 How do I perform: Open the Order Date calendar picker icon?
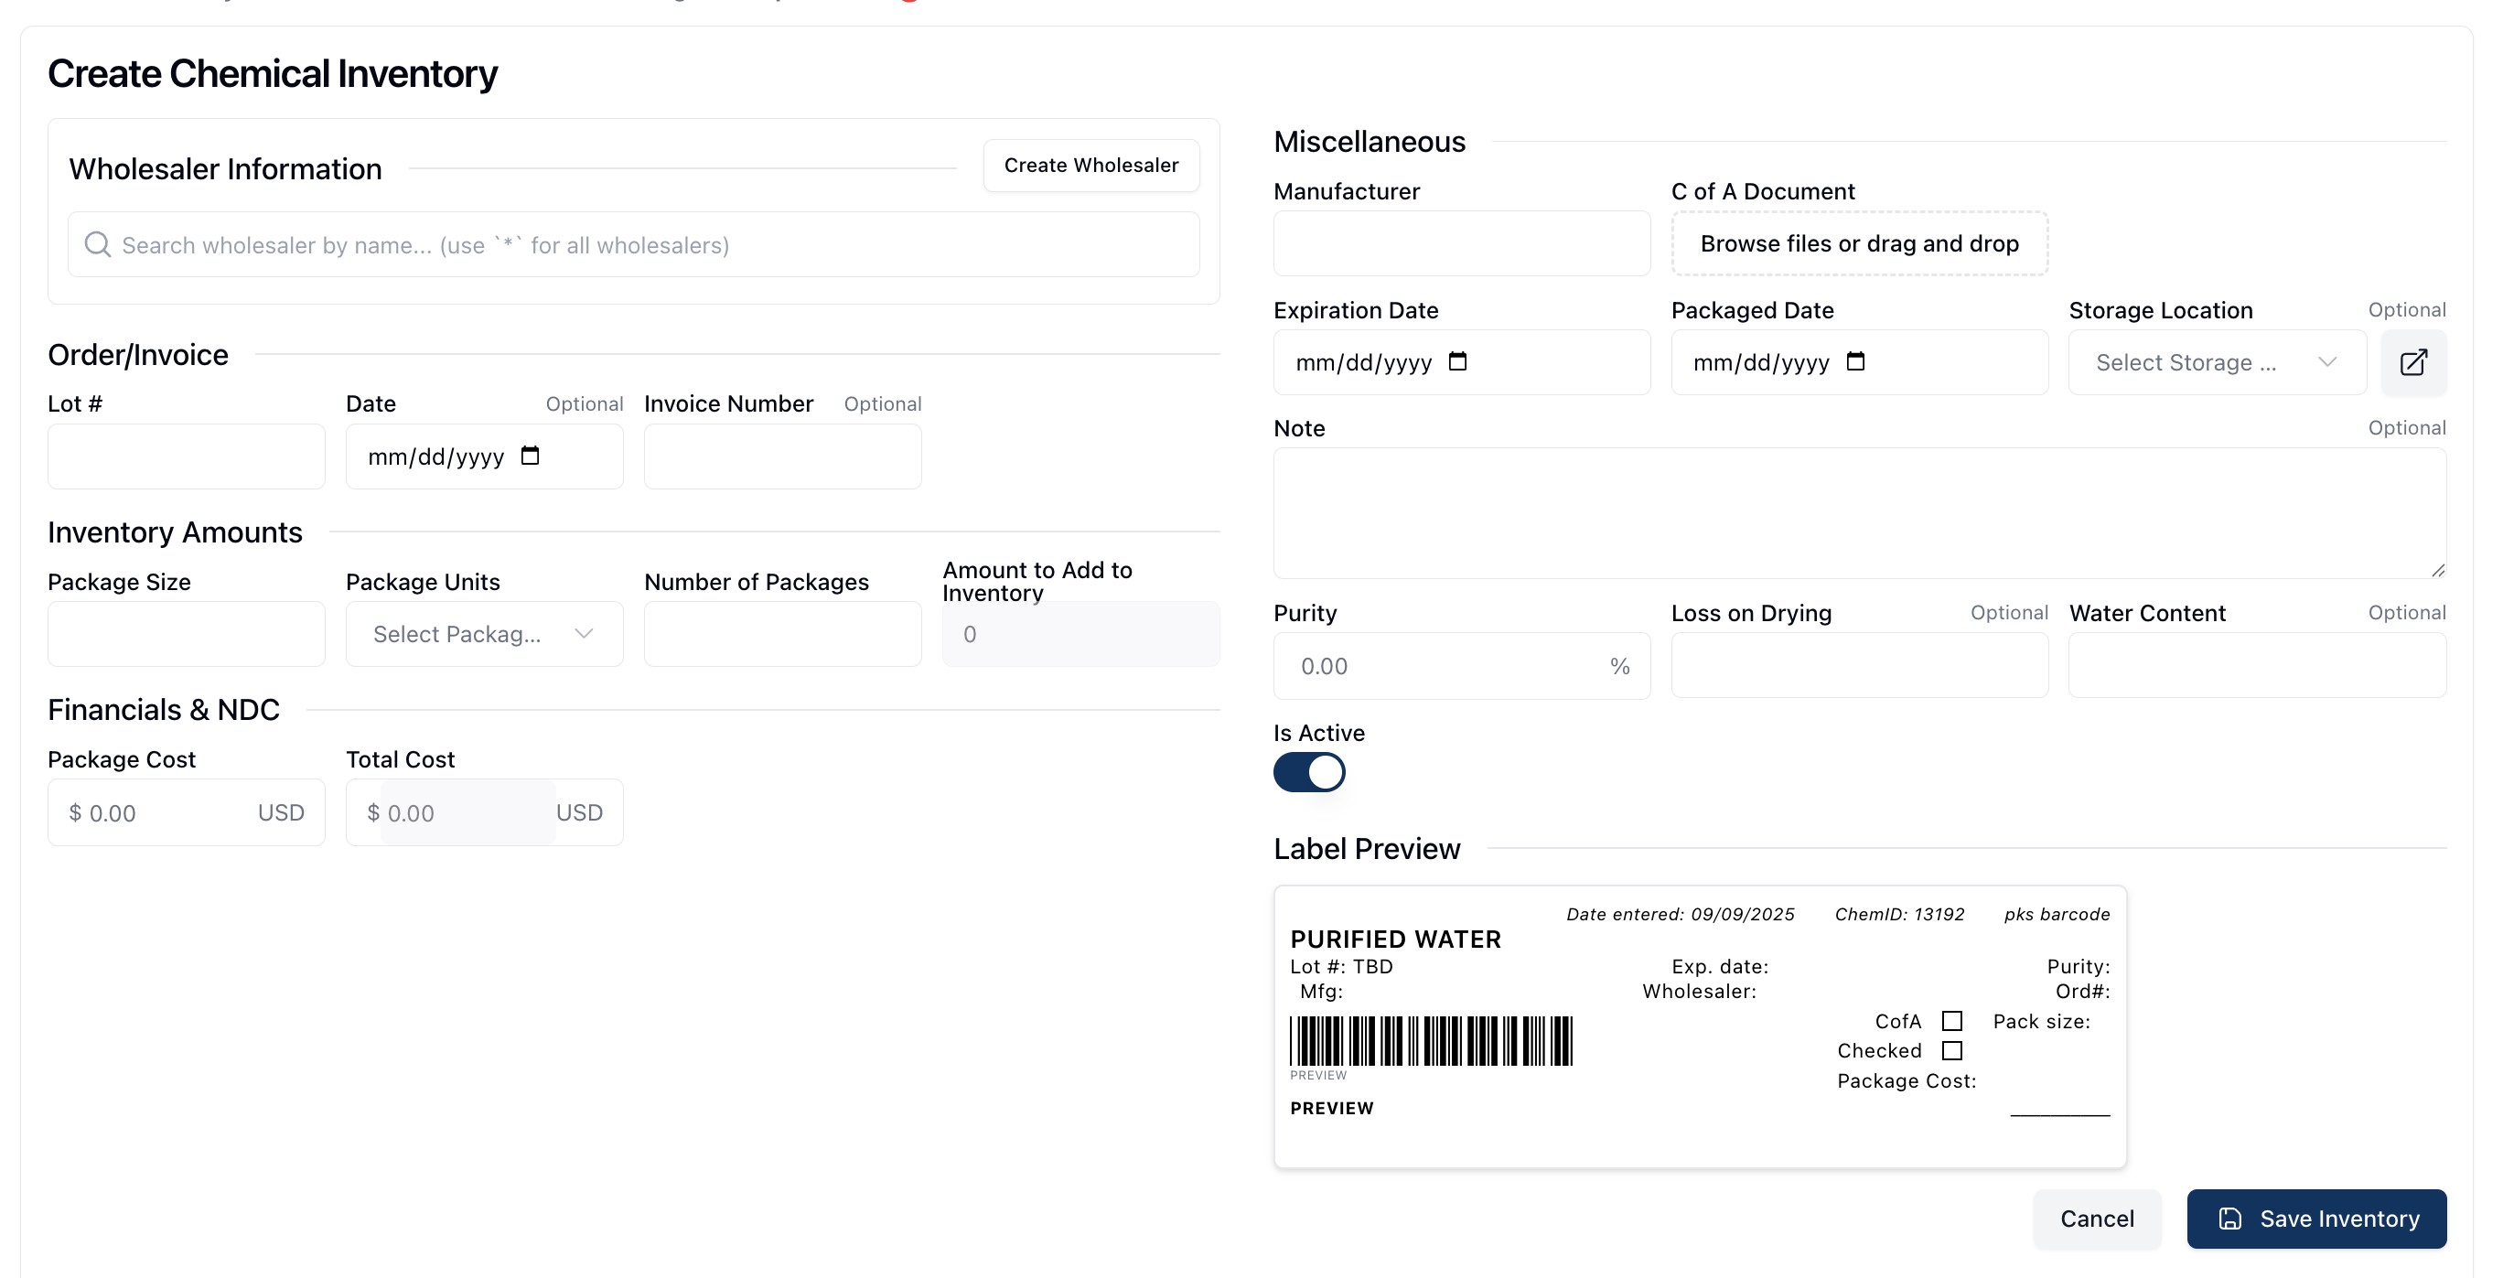[530, 456]
